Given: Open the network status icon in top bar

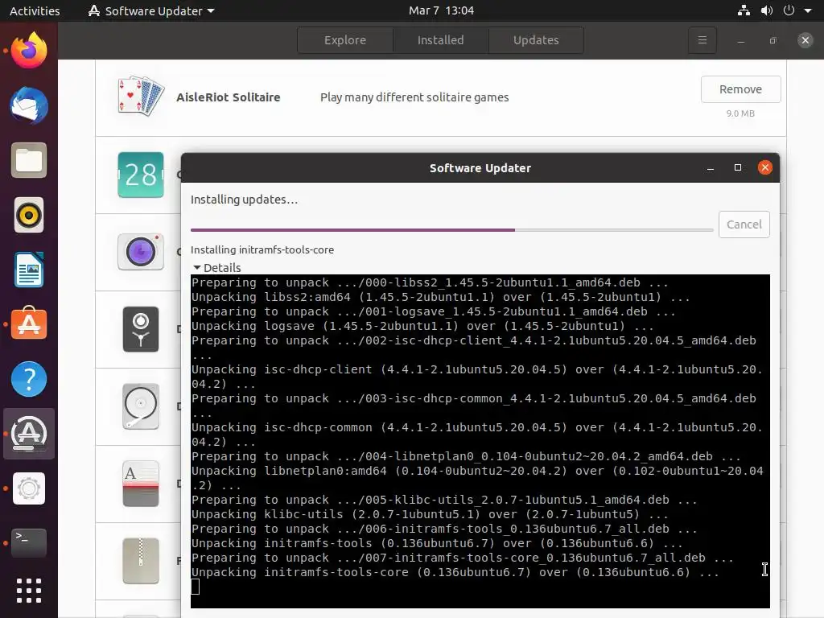Looking at the screenshot, I should (744, 10).
